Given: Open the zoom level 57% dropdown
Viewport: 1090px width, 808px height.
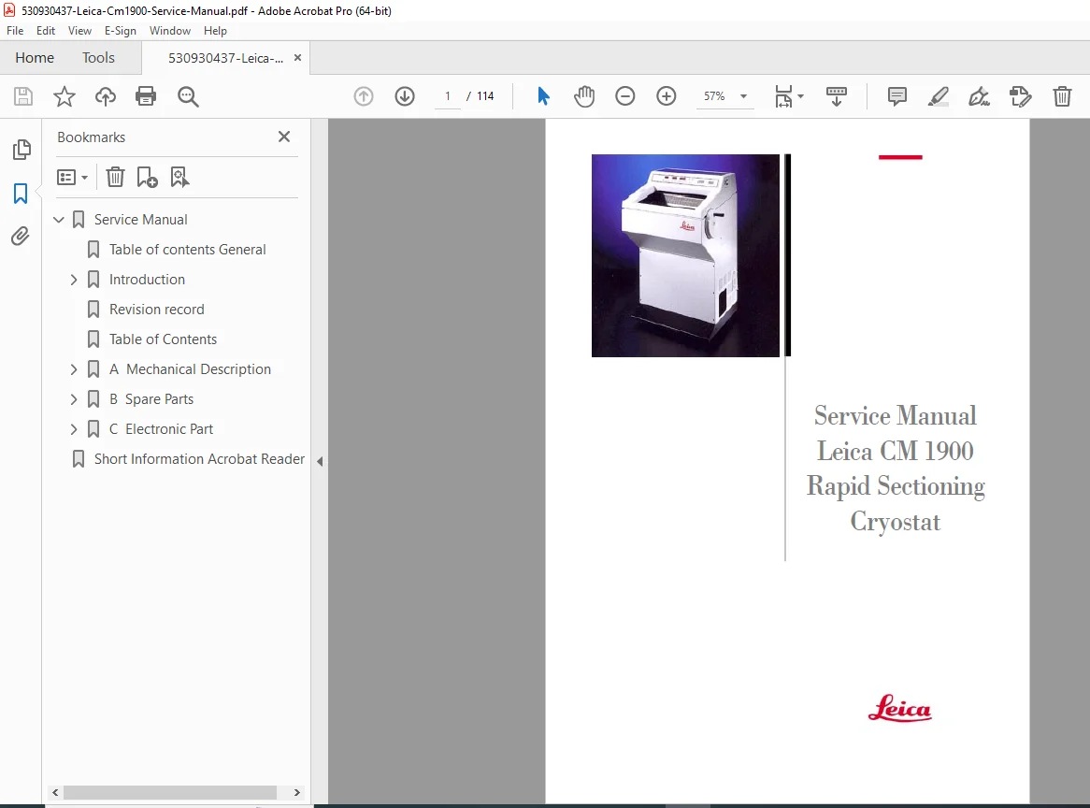Looking at the screenshot, I should pyautogui.click(x=743, y=96).
